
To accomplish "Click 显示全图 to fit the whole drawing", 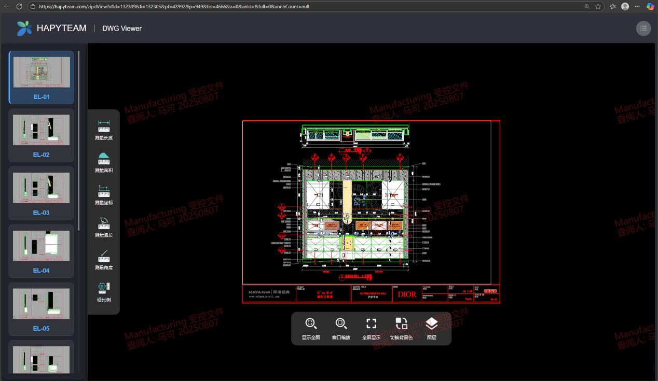I will [311, 328].
